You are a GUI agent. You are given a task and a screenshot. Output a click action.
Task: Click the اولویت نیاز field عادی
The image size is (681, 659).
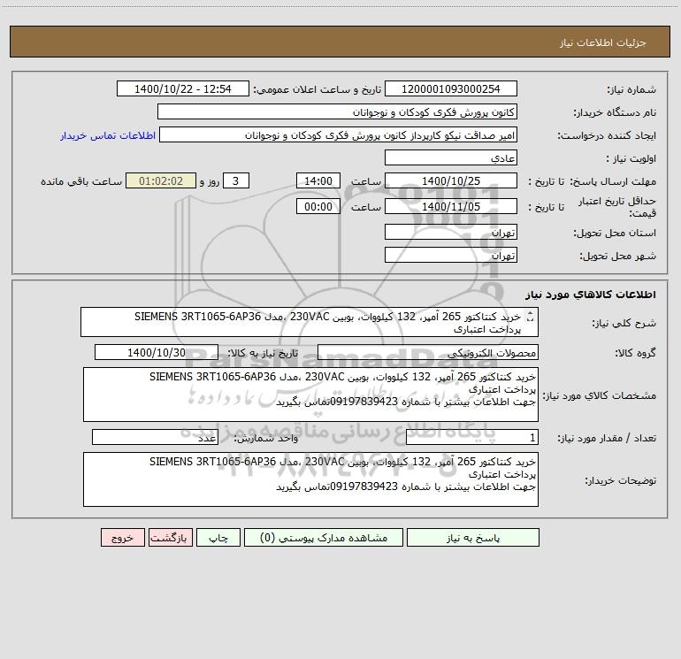(x=451, y=157)
